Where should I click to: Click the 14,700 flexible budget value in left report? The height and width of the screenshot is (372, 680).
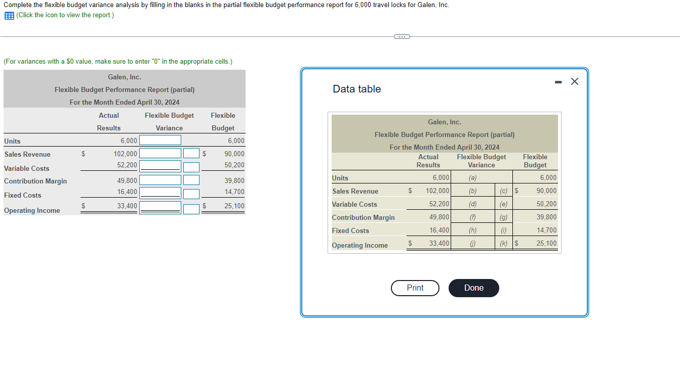234,192
